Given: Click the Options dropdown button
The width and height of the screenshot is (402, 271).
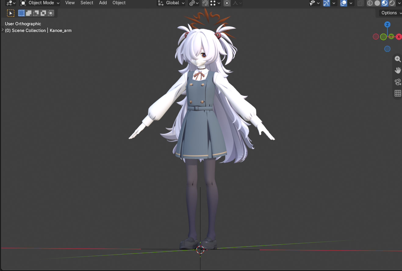Looking at the screenshot, I should pos(391,13).
